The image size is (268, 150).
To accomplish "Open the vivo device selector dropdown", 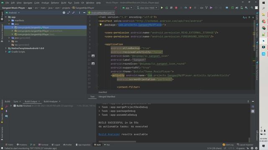I will [x=147, y=8].
